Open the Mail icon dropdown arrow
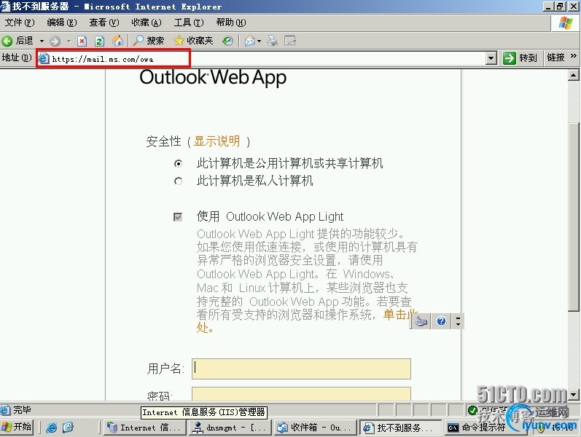 [259, 41]
